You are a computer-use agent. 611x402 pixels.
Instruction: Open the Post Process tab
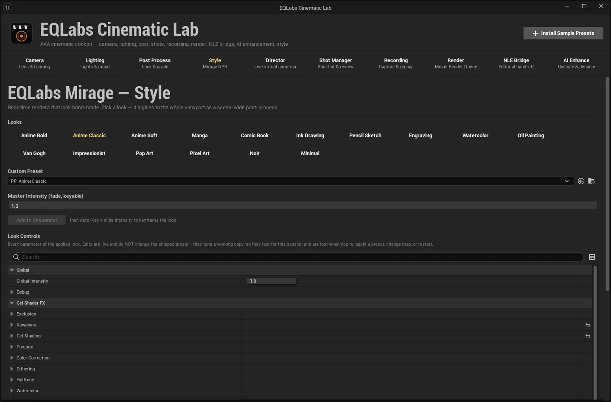[x=155, y=63]
